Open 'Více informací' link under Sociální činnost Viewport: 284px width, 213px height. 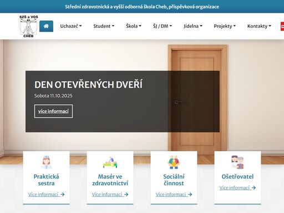[x=174, y=194]
